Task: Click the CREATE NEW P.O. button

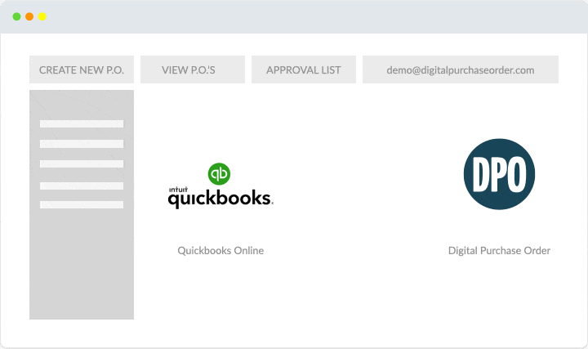Action: [82, 69]
